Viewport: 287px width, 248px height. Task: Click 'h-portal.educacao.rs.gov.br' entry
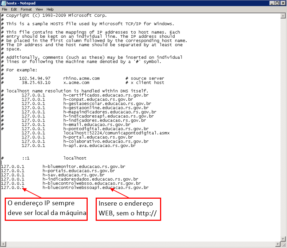(98, 137)
